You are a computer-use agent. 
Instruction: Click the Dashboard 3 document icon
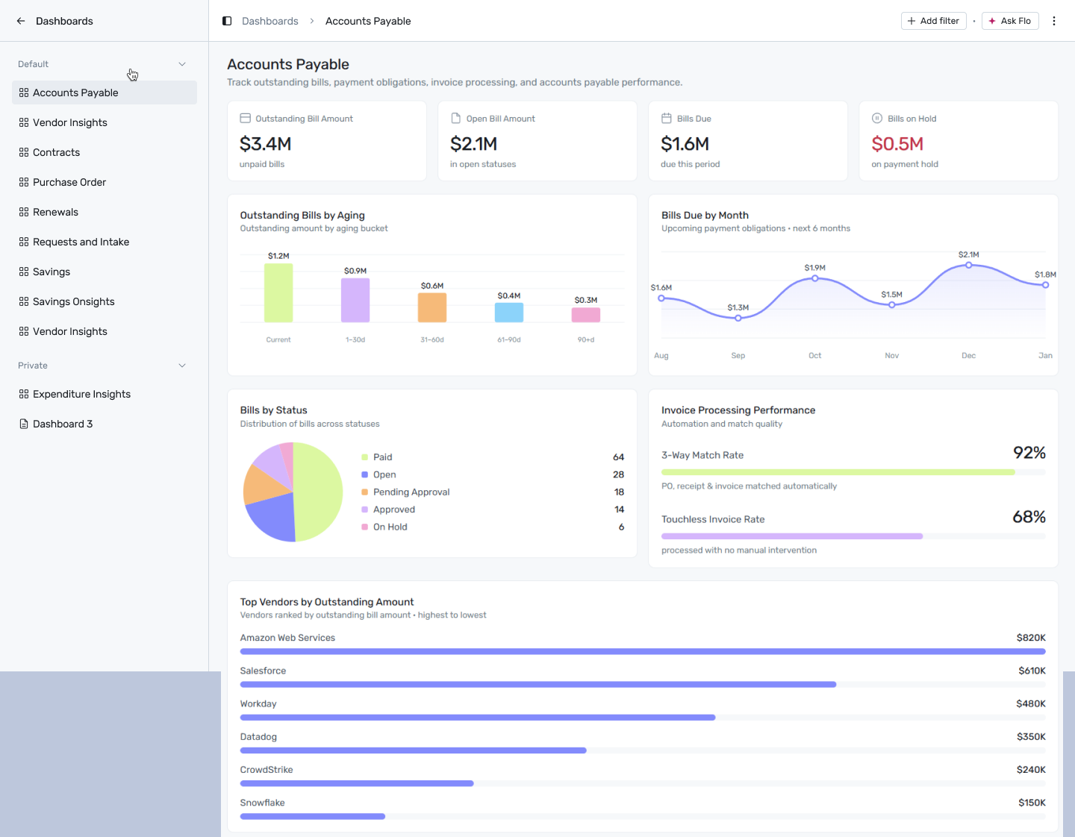[24, 424]
